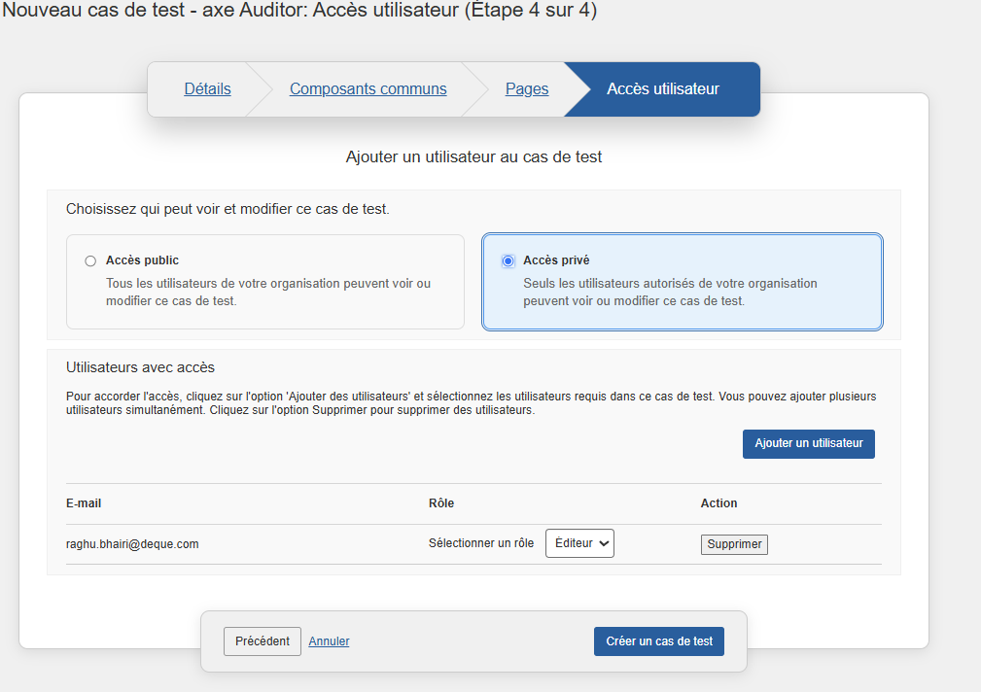Click the Accès public description text
Viewport: 981px width, 692px height.
[x=267, y=293]
